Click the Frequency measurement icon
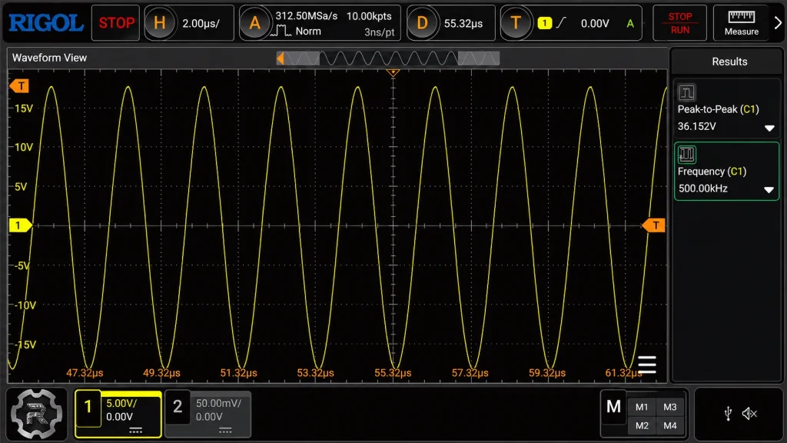Image resolution: width=787 pixels, height=443 pixels. 686,155
